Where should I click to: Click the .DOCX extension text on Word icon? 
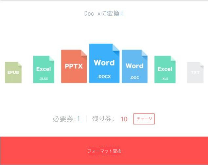point(104,77)
